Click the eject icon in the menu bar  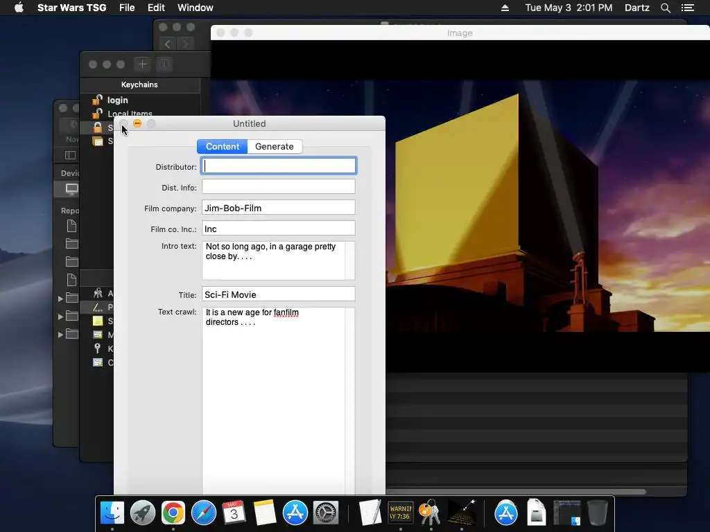(x=505, y=8)
